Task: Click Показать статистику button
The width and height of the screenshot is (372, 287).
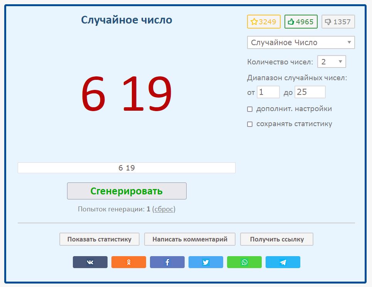Action: coord(99,239)
